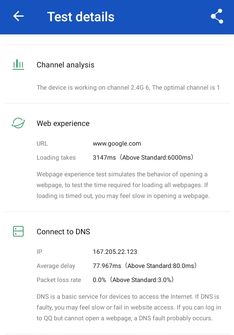Click the Channel analysis bar-chart icon
Screen dimensions: 234x335
[x=18, y=64]
